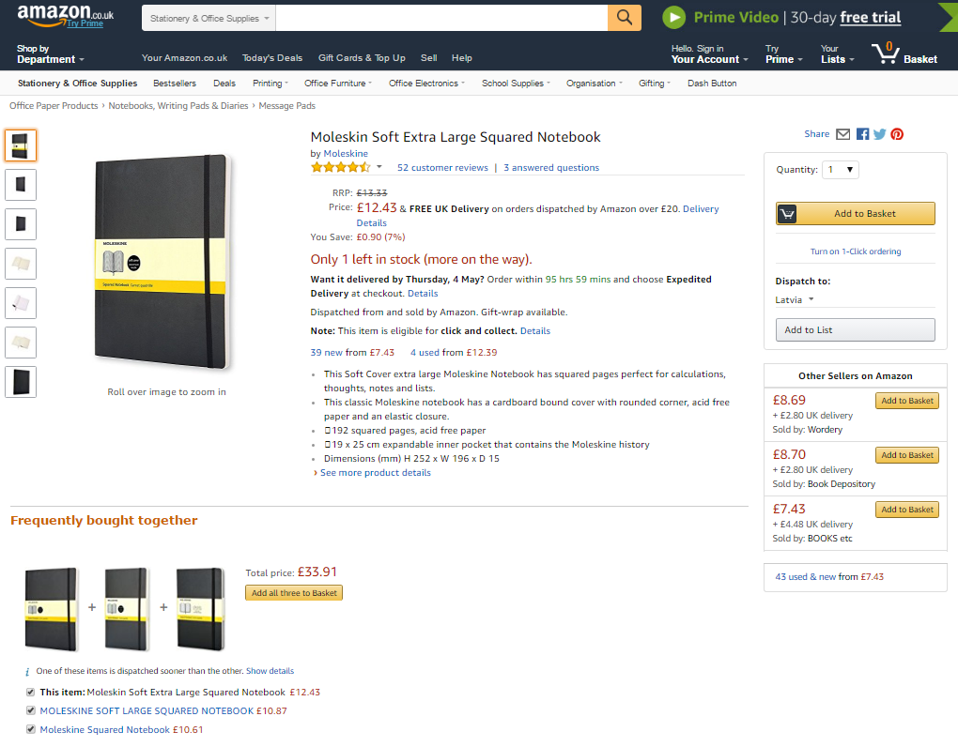Open Today's Deals in the top navigation
958x747 pixels.
click(272, 58)
